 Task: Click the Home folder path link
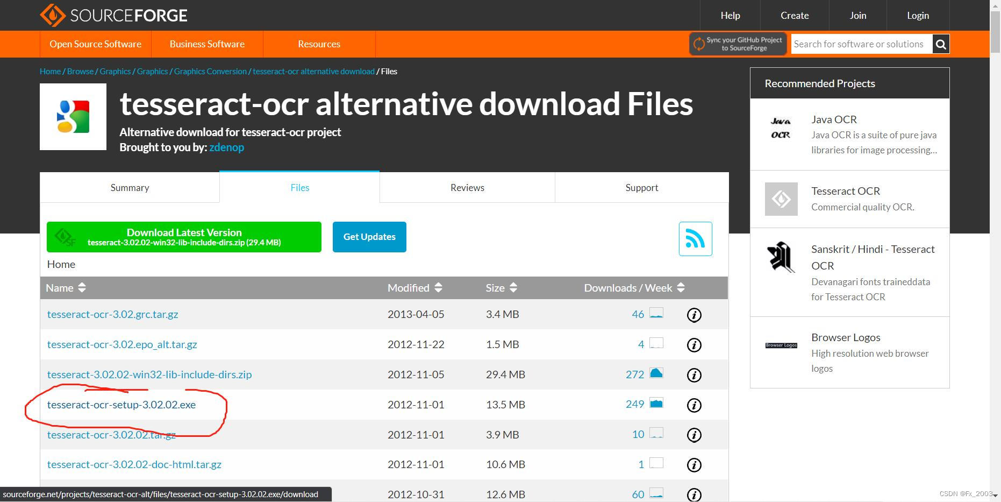coord(61,264)
